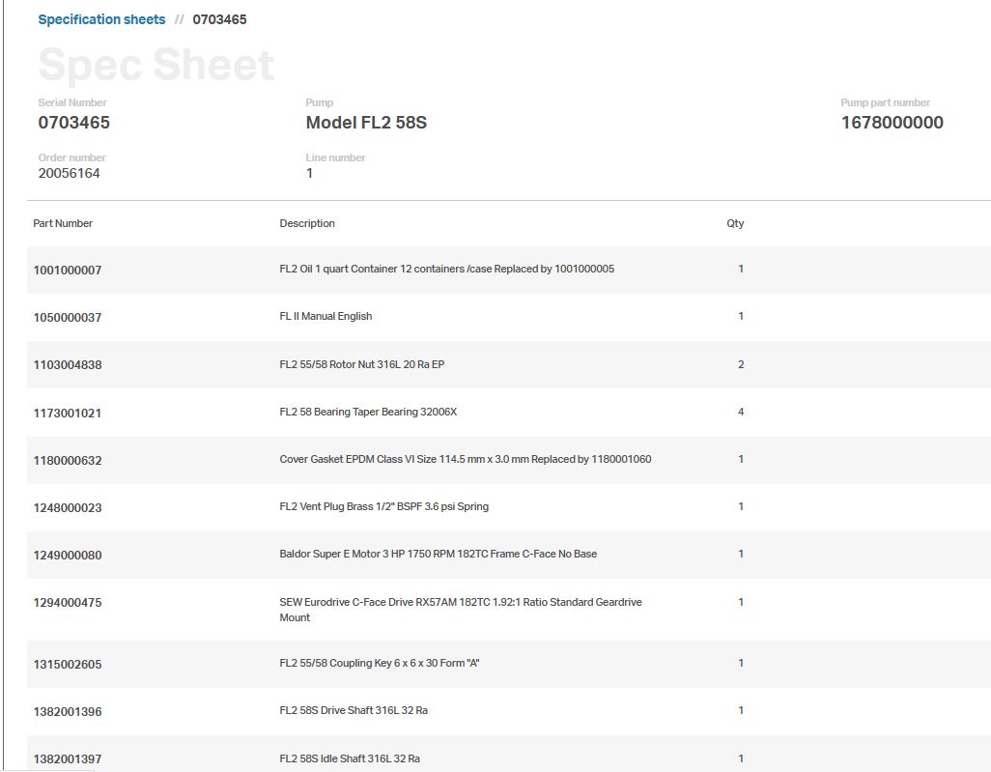Click the Baldor Super E Motor description

click(438, 554)
